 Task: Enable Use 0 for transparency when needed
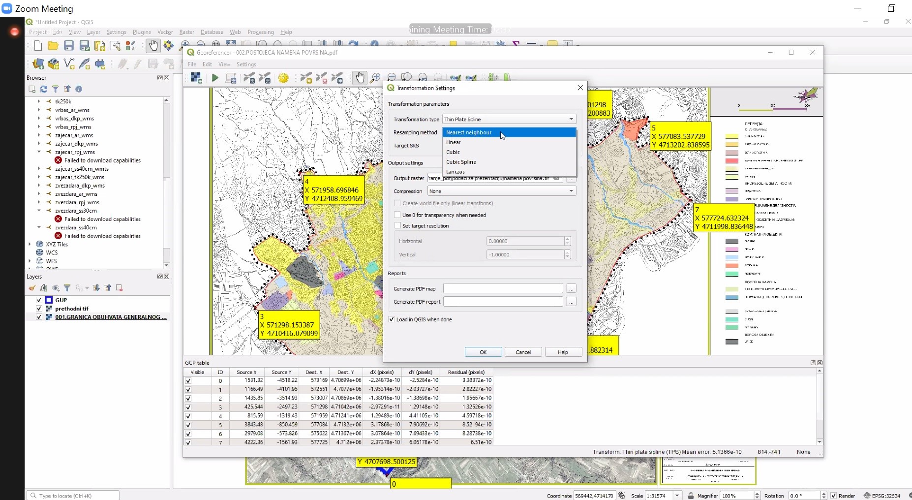pos(397,215)
